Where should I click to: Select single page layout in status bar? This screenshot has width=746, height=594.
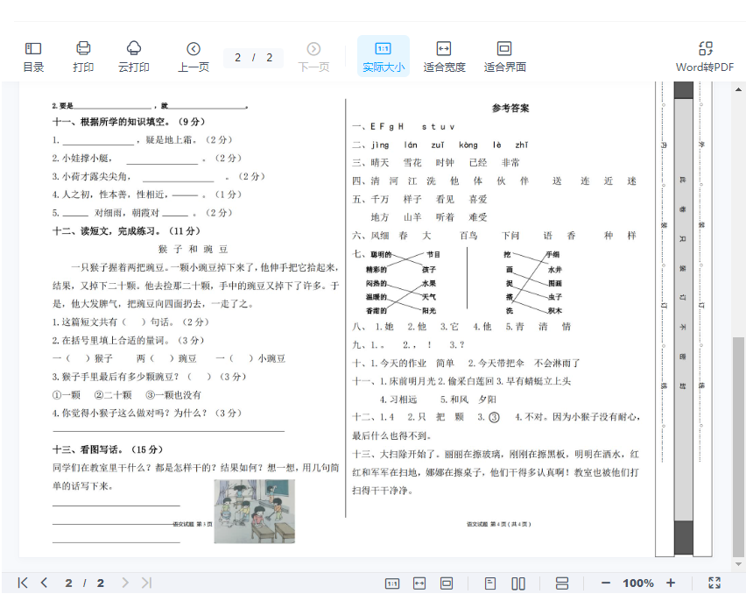[490, 583]
